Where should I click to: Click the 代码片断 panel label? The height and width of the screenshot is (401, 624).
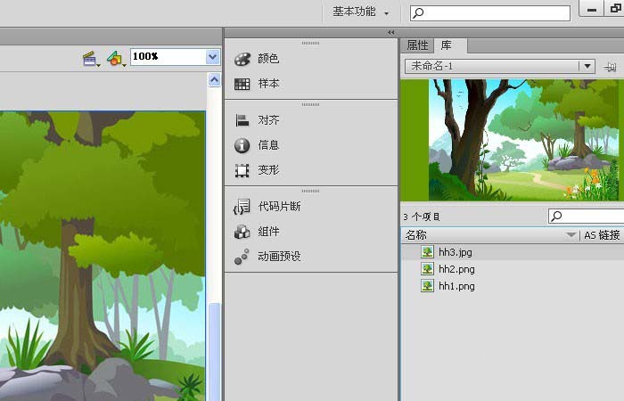tap(279, 207)
